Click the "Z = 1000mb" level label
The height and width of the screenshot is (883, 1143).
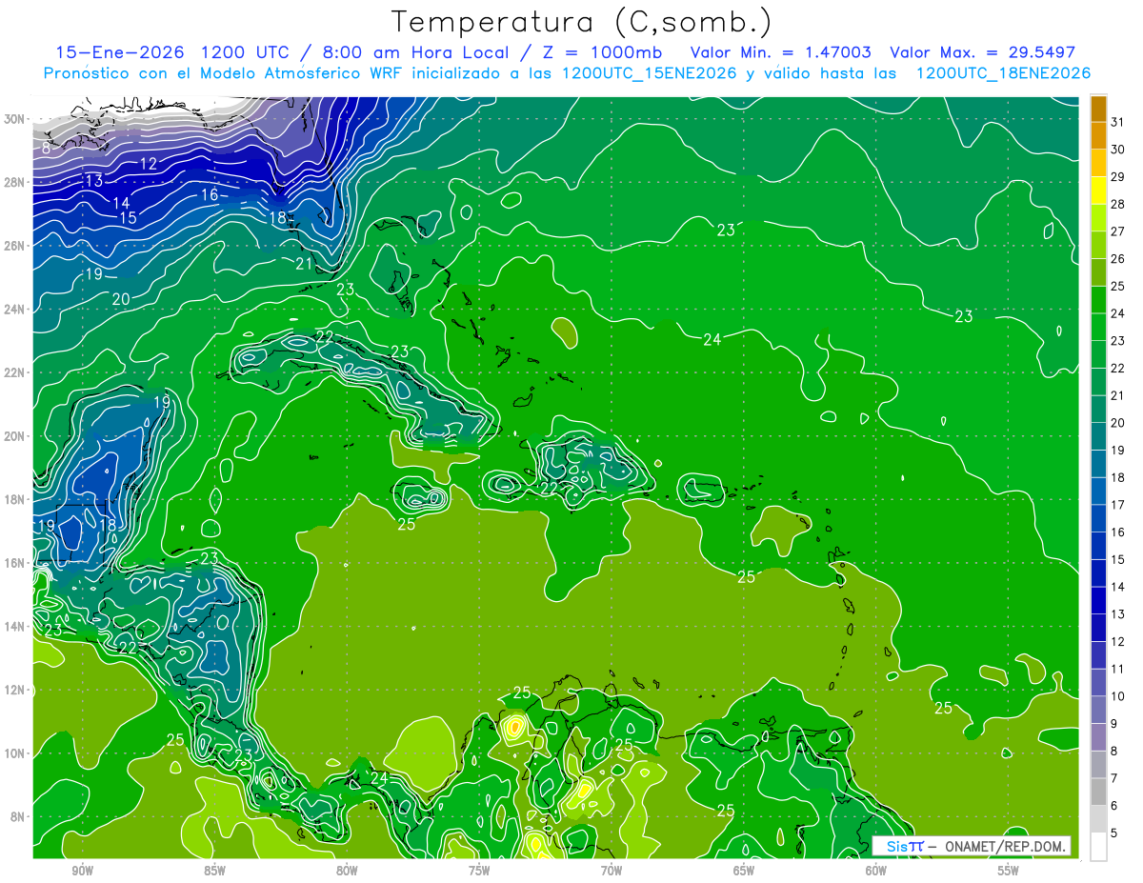(604, 52)
